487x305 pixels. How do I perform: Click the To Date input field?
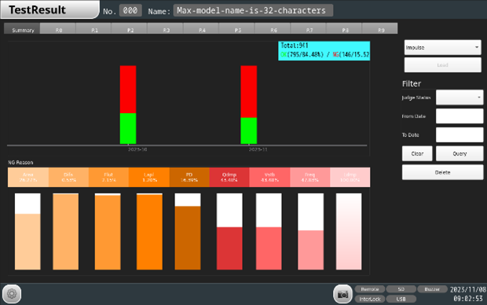(460, 135)
